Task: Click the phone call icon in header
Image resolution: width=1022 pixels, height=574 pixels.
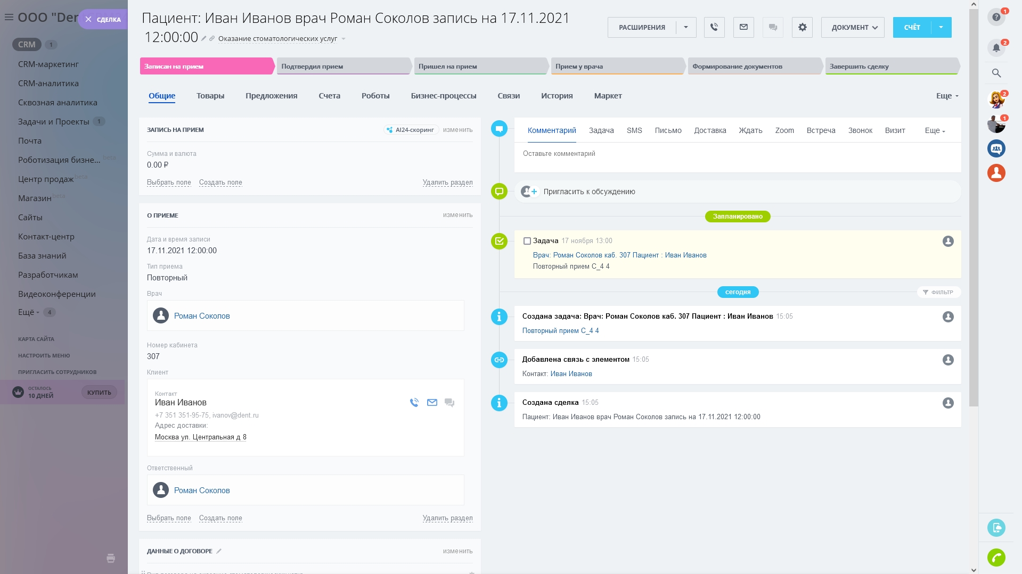Action: tap(714, 27)
